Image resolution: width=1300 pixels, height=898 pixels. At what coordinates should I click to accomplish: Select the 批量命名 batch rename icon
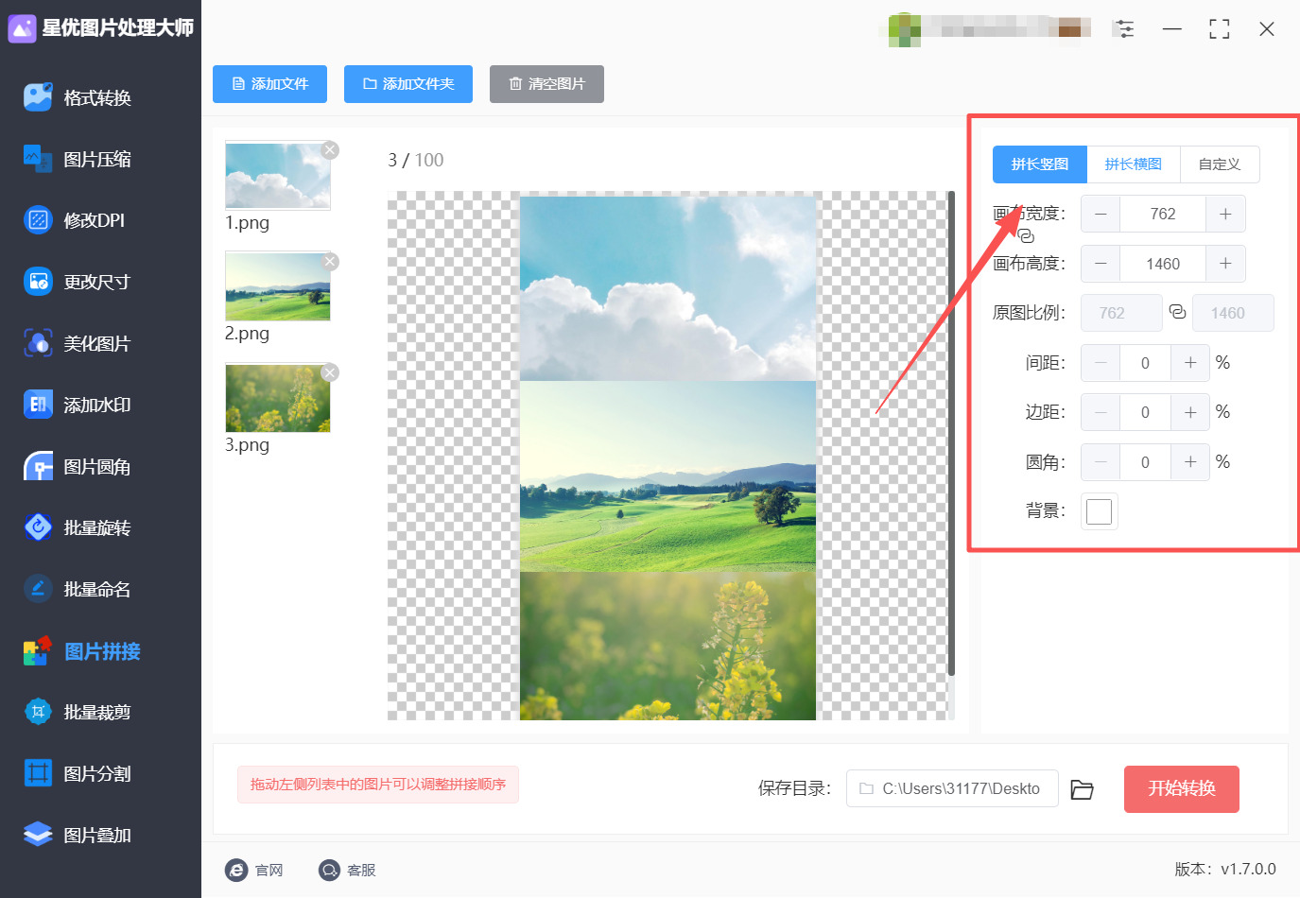tap(38, 589)
